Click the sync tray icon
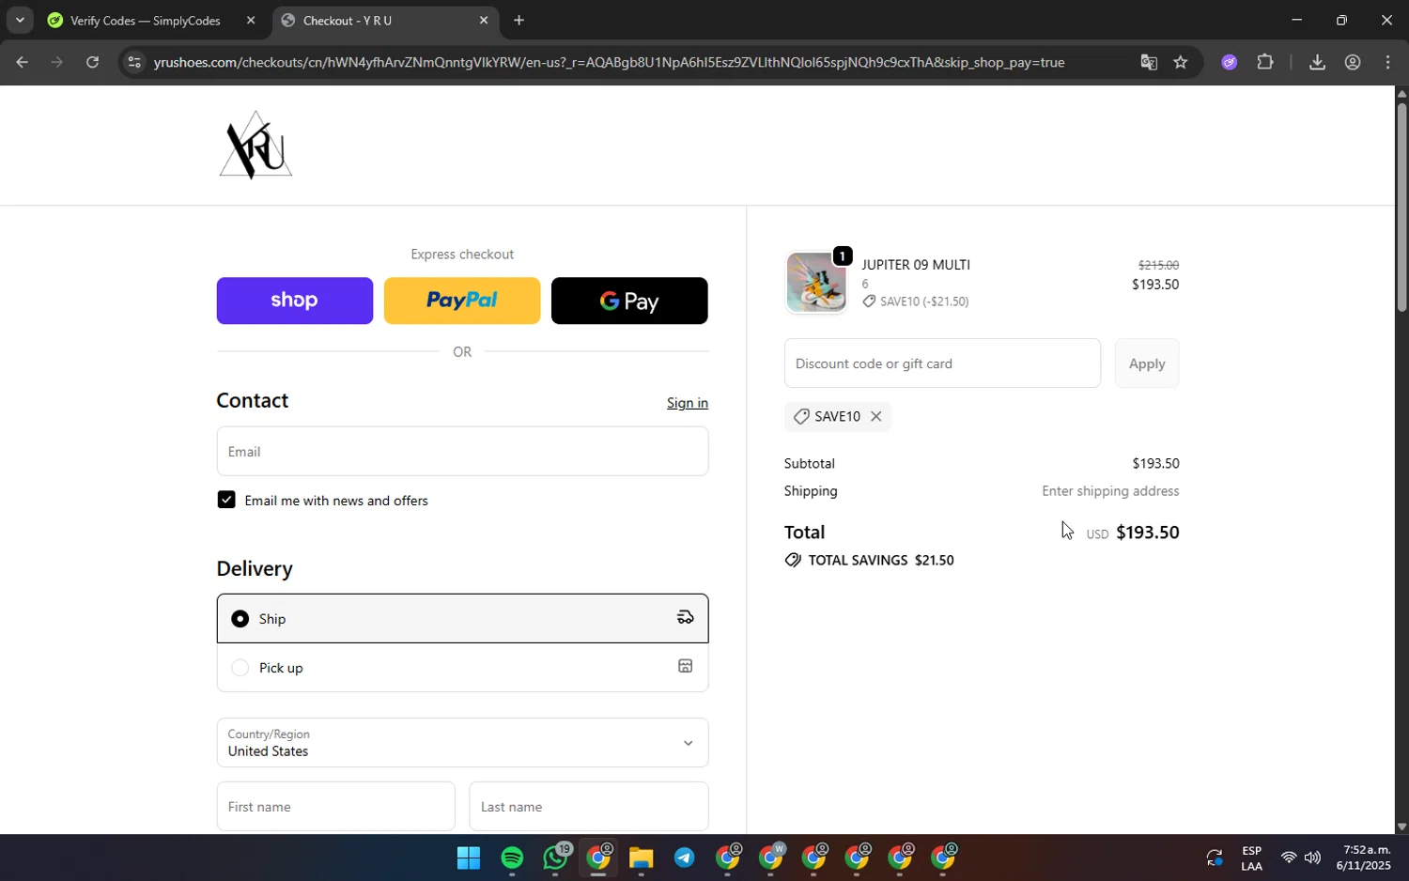 point(1215,858)
